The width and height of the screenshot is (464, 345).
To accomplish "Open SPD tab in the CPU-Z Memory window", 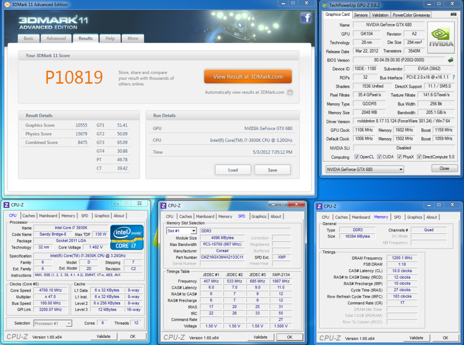I will coord(398,217).
